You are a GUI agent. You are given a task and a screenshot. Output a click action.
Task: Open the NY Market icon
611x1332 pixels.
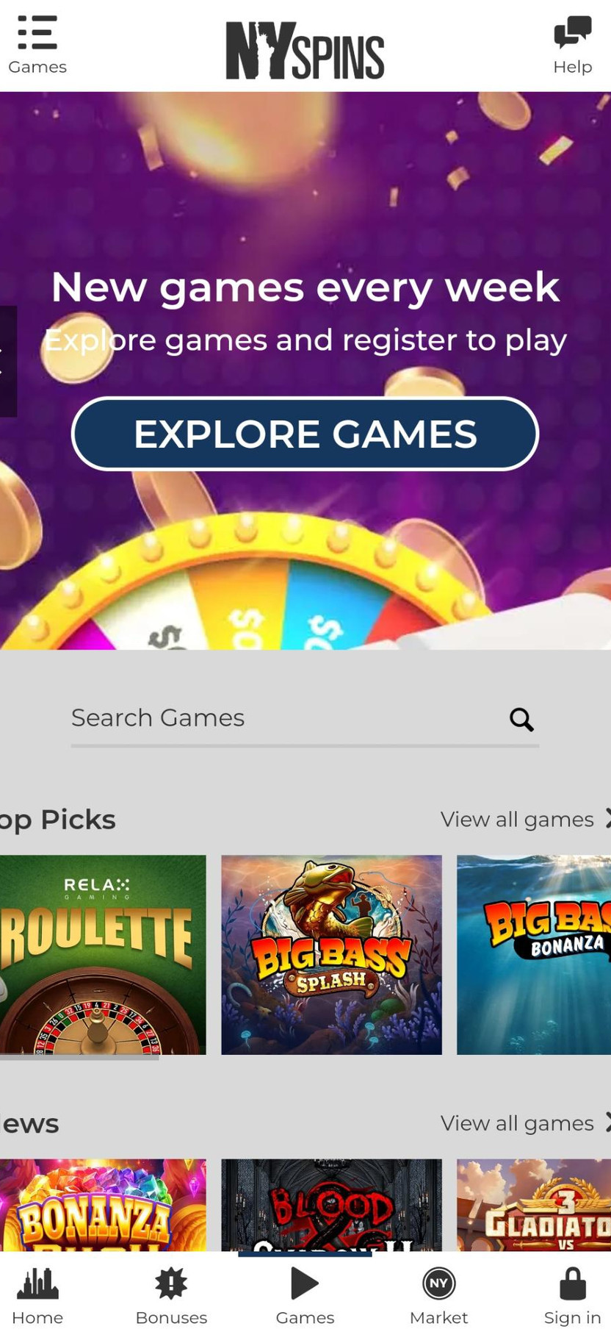click(438, 1283)
